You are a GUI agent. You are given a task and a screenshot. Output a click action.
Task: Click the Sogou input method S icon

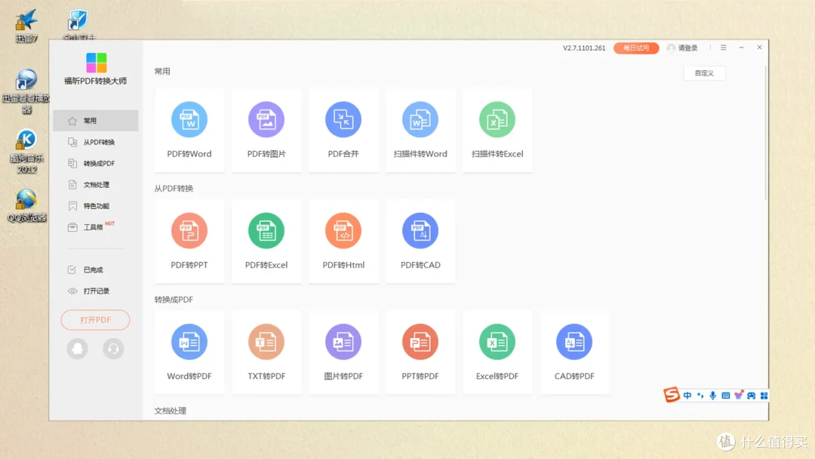[672, 395]
